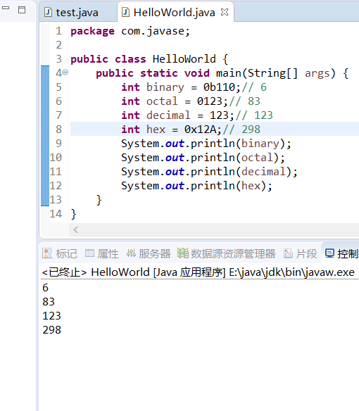Maximize the left panel view
The image size is (359, 411).
(x=22, y=10)
